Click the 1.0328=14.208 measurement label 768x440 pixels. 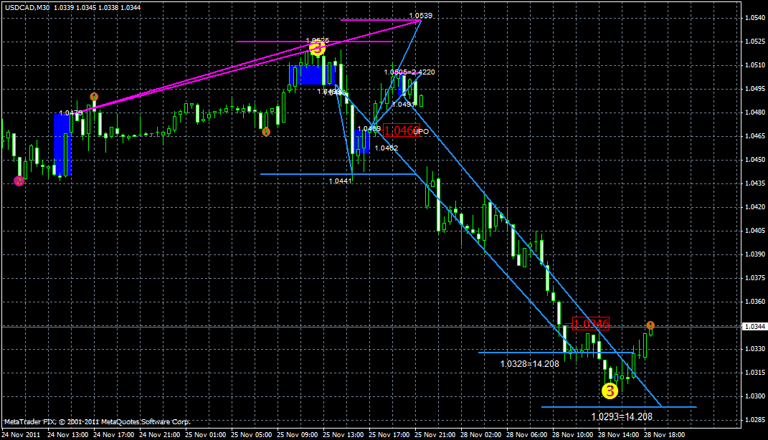tap(531, 363)
